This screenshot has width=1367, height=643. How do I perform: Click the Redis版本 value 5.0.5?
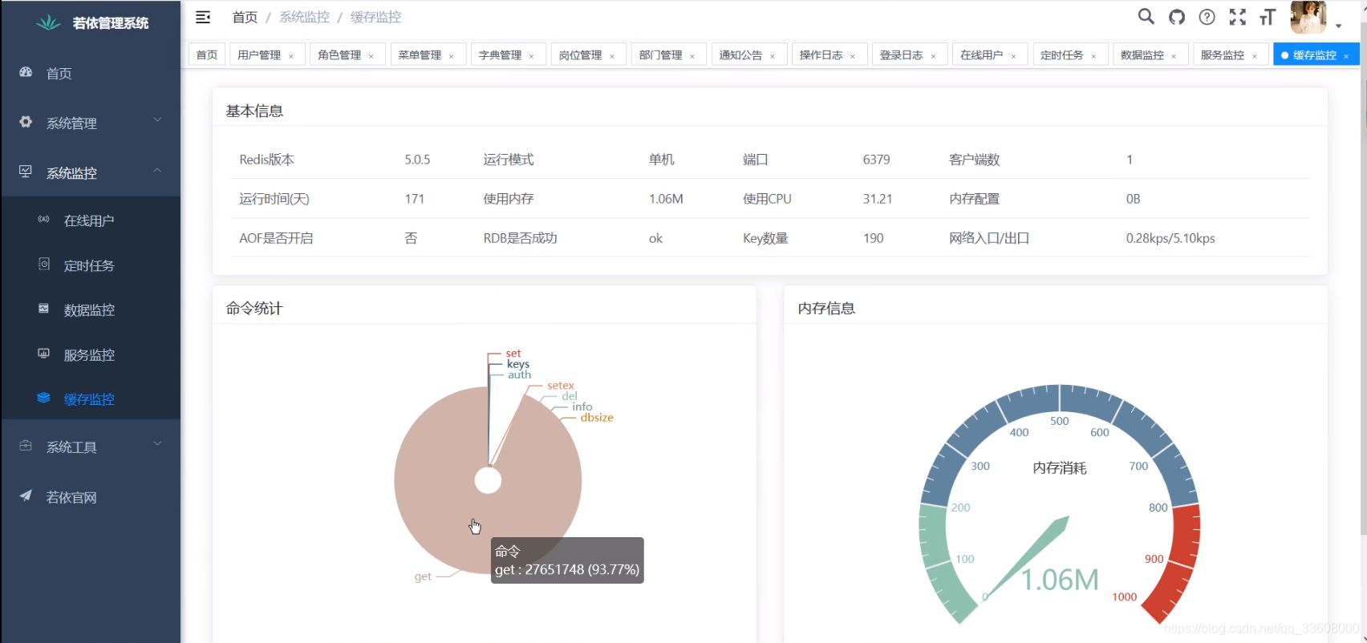point(417,160)
